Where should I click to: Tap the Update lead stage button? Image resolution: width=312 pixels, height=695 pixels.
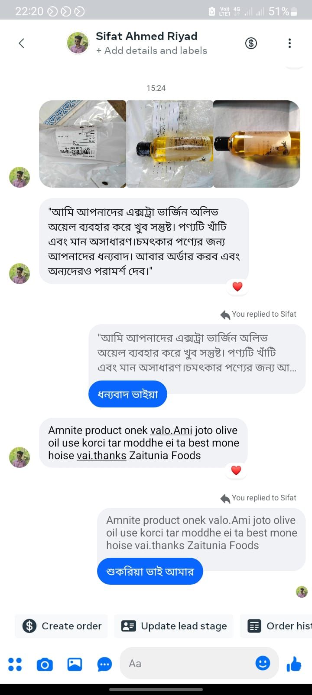pyautogui.click(x=174, y=626)
